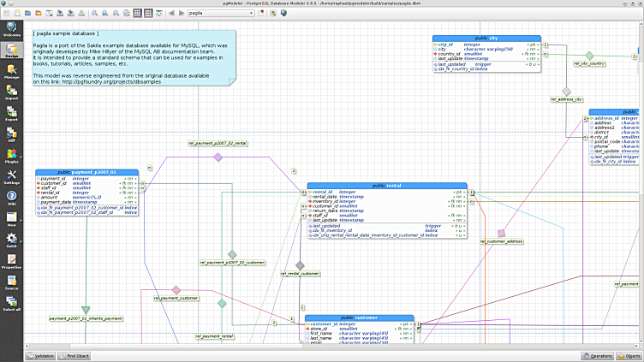
Task: Open the Welcome view in sidebar
Action: click(11, 27)
